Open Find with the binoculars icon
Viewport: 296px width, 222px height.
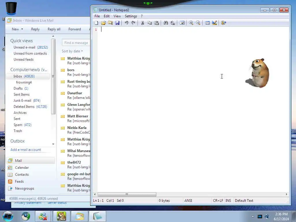[166, 23]
